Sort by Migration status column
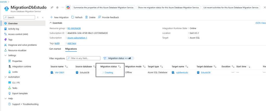Image resolution: width=266 pixels, height=111 pixels. 120,67
